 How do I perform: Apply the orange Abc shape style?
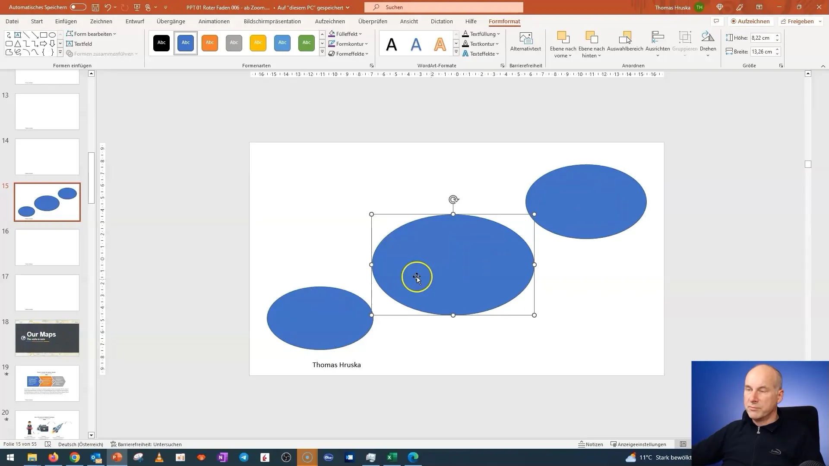pos(210,43)
